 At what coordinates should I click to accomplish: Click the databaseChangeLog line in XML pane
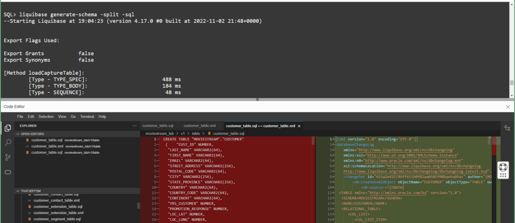pyautogui.click(x=354, y=144)
